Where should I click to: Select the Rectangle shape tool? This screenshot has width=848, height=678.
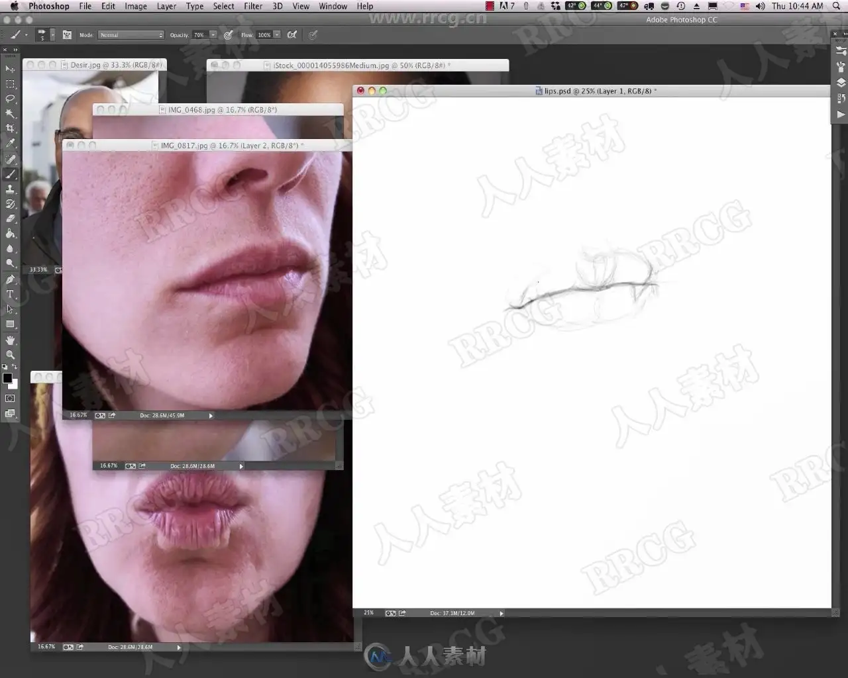pyautogui.click(x=10, y=324)
